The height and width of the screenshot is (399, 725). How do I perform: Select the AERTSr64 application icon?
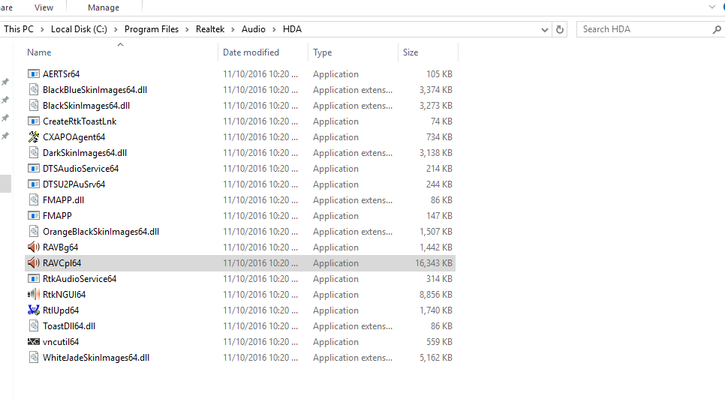[x=33, y=74]
